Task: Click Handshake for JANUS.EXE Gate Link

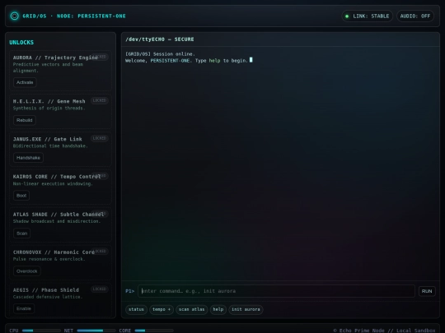Action: pyautogui.click(x=28, y=158)
